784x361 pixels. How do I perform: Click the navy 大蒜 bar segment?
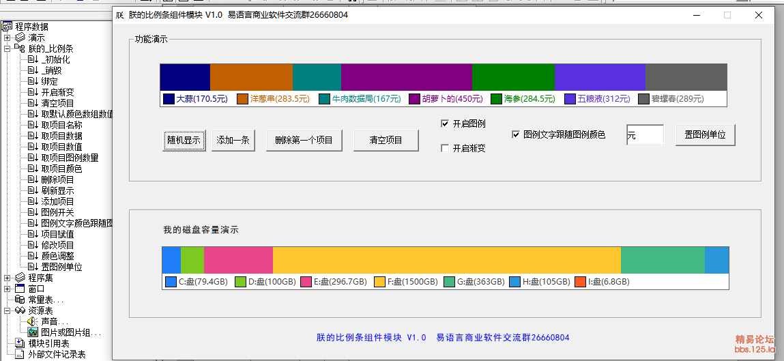[185, 77]
